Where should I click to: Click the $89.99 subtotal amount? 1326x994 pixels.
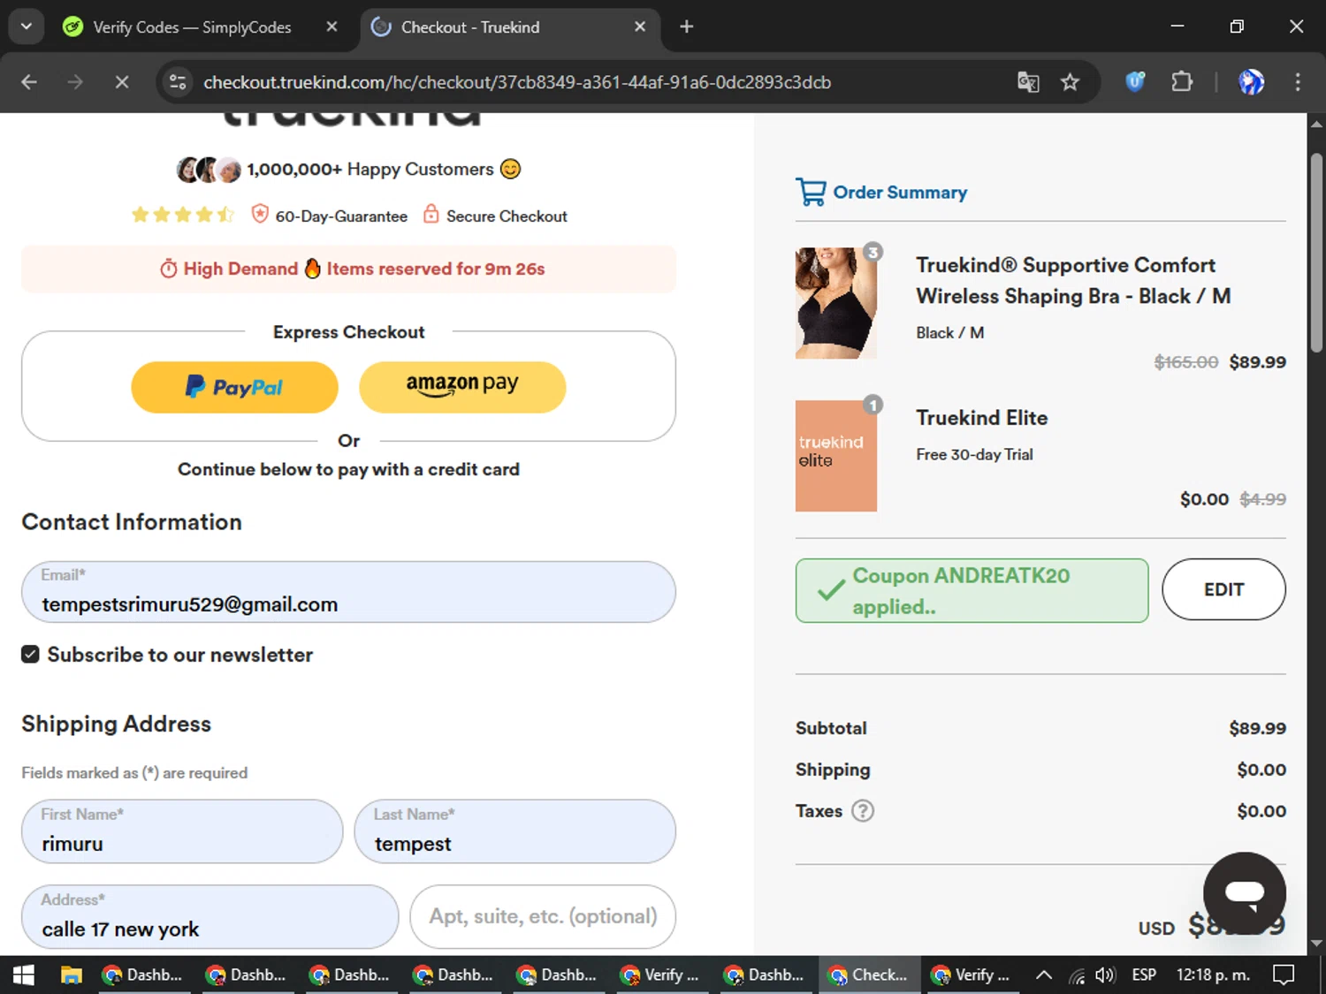1257,728
